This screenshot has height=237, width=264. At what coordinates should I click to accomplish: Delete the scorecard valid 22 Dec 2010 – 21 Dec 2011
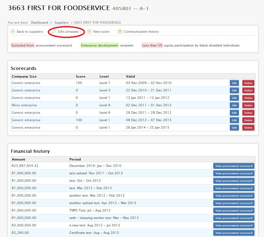click(248, 90)
